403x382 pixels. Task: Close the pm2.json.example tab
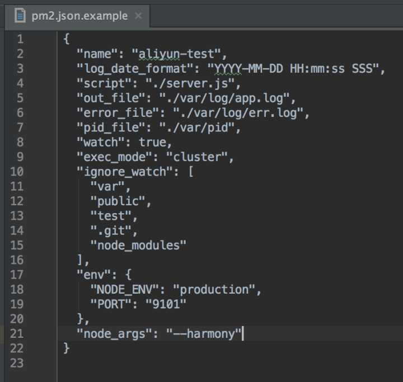pyautogui.click(x=139, y=16)
